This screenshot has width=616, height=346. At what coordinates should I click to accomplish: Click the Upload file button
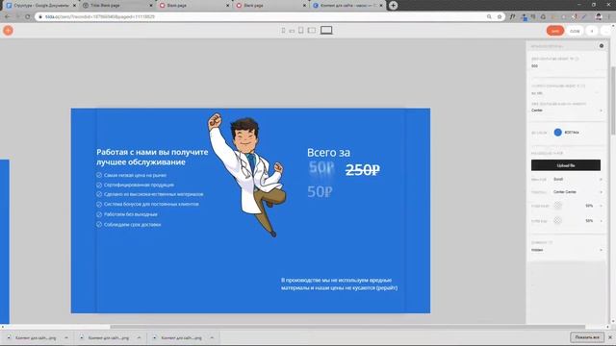click(x=566, y=165)
